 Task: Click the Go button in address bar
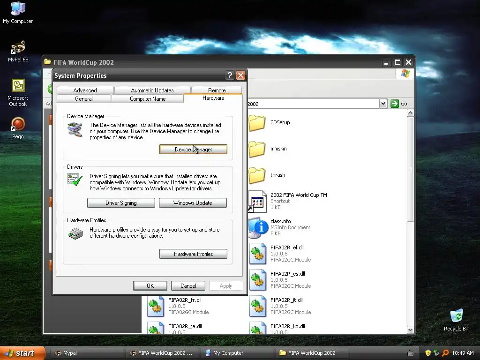click(399, 104)
